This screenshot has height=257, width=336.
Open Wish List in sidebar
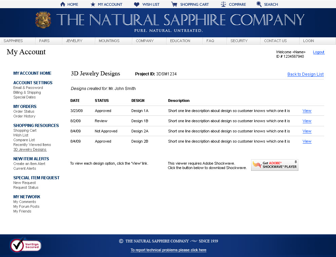[x=21, y=135]
